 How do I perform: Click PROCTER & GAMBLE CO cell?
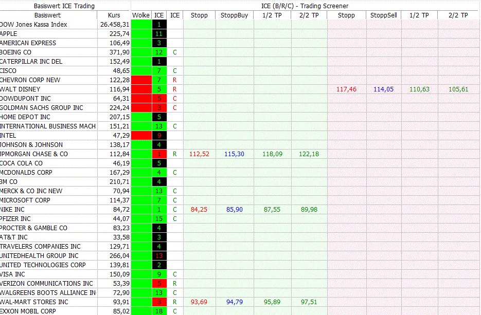coord(33,228)
